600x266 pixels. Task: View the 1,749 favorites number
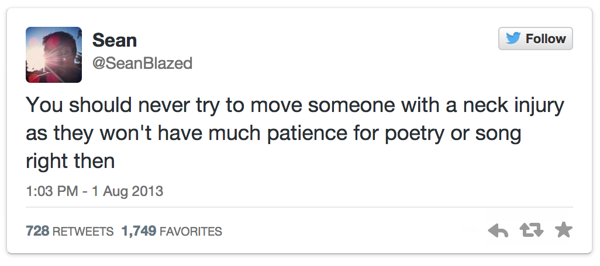139,232
